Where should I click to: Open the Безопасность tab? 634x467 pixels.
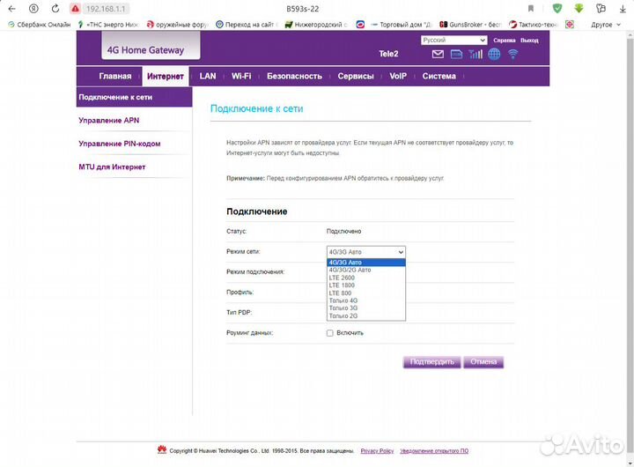coord(294,77)
